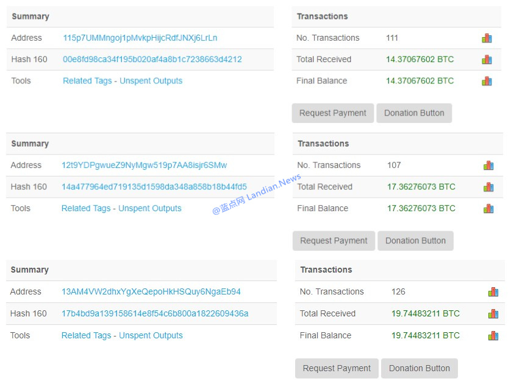Image resolution: width=511 pixels, height=387 pixels.
Task: Open address 12t9YDPgwueZ9NyMgw519p7AA8isjr6SMw link
Action: pyautogui.click(x=144, y=166)
